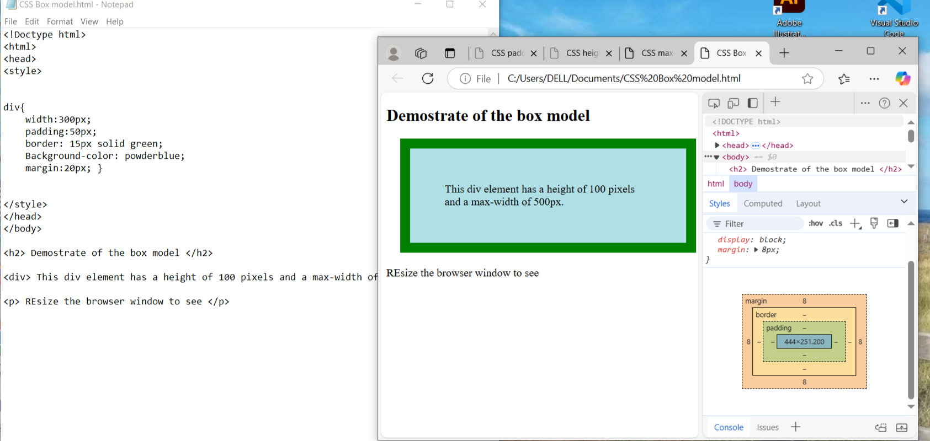Open the File menu in Notepad

click(x=10, y=21)
